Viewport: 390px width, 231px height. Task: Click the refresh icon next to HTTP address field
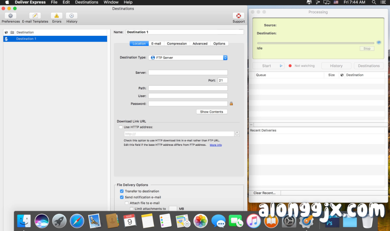(237, 134)
